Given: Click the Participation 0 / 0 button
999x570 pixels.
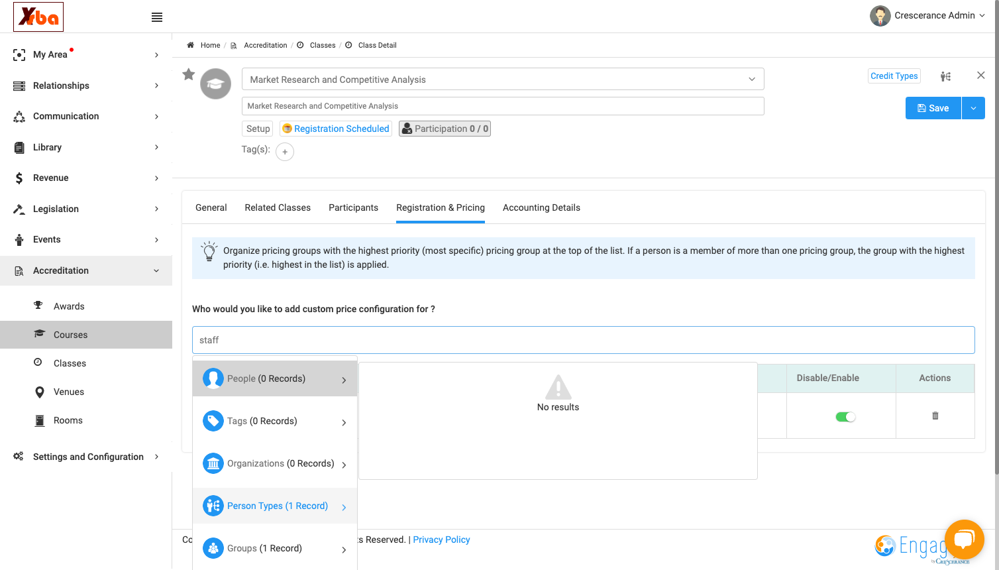Looking at the screenshot, I should 445,129.
